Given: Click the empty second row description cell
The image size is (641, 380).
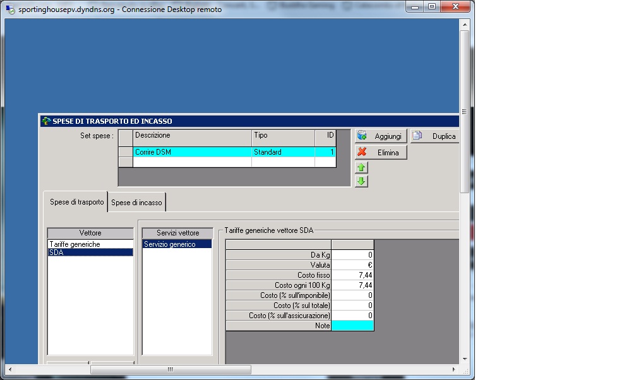Looking at the screenshot, I should [192, 162].
